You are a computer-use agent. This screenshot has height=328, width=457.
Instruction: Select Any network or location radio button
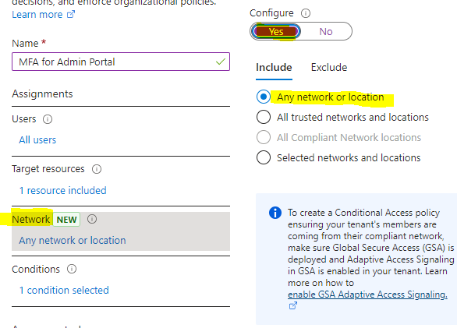pyautogui.click(x=264, y=97)
